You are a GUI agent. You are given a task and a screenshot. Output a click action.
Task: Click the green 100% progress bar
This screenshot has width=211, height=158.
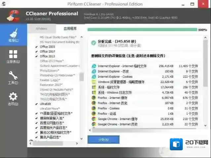pyautogui.click(x=142, y=29)
